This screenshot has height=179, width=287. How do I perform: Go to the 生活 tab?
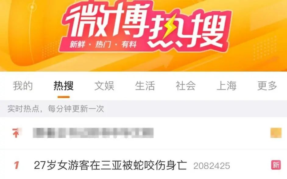[x=145, y=86]
